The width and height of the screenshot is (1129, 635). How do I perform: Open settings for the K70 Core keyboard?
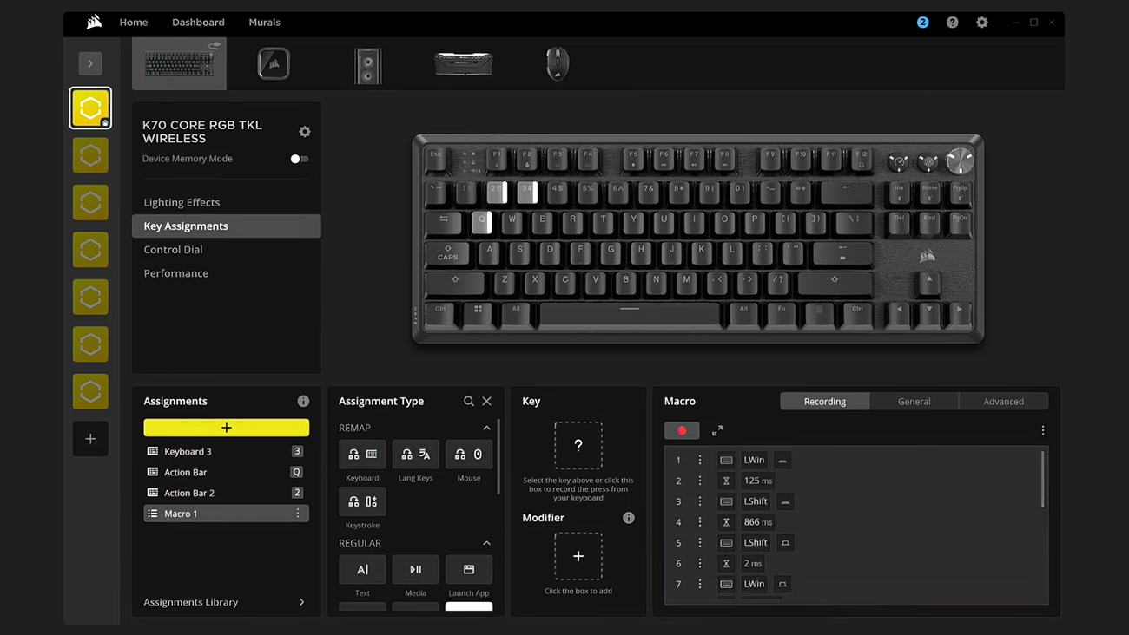(305, 131)
